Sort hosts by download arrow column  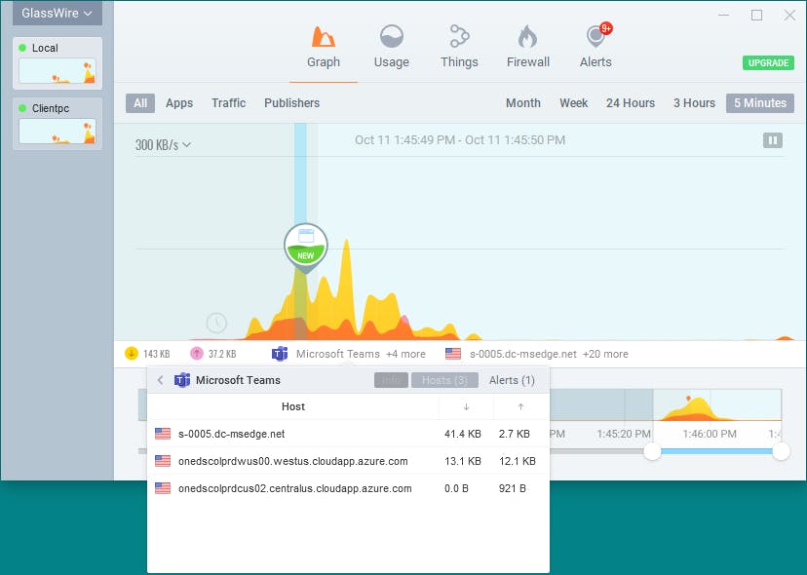pos(466,406)
